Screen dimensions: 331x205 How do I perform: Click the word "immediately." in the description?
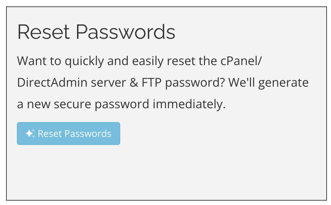pos(189,104)
